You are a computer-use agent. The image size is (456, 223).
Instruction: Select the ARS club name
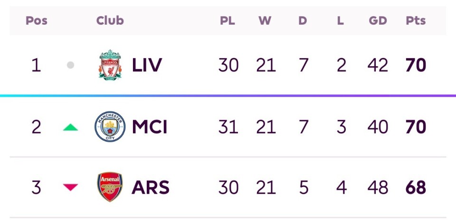coord(150,188)
